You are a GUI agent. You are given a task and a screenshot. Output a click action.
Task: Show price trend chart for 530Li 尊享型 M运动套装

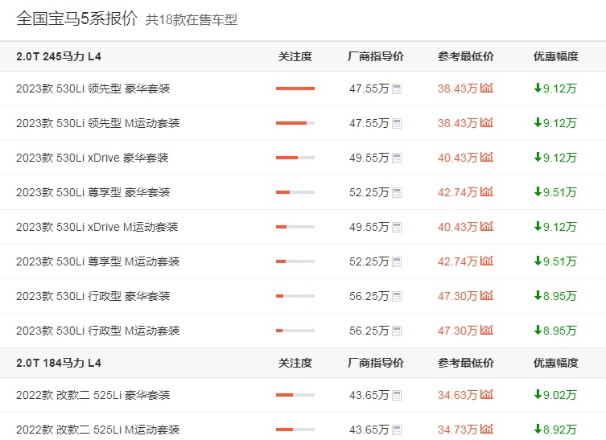487,261
